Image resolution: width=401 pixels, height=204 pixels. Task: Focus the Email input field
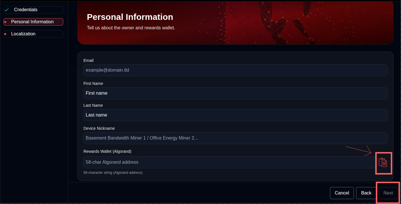point(235,70)
